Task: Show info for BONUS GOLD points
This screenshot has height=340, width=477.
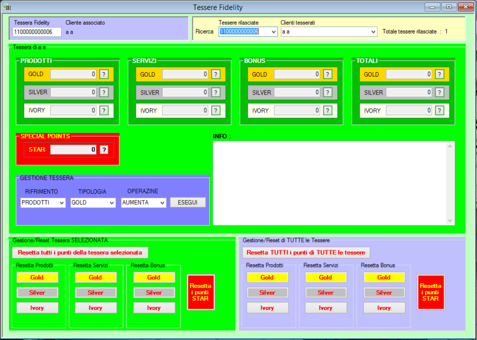Action: tap(327, 74)
